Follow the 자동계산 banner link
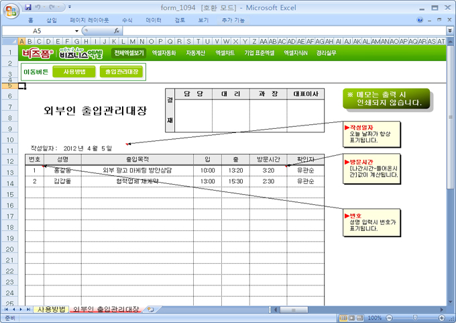This screenshot has height=323, width=456. (195, 53)
